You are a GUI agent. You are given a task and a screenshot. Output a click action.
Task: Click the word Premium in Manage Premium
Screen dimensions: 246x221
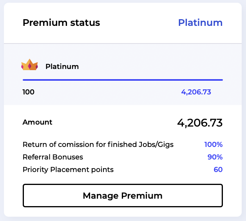pos(142,196)
